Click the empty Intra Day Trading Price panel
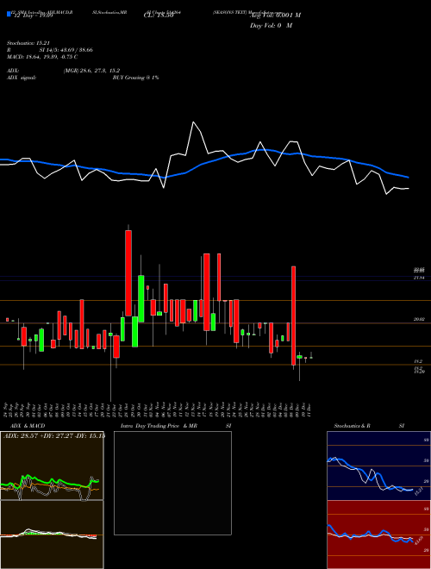Viewport: 431px width, 569px height. coord(172,483)
